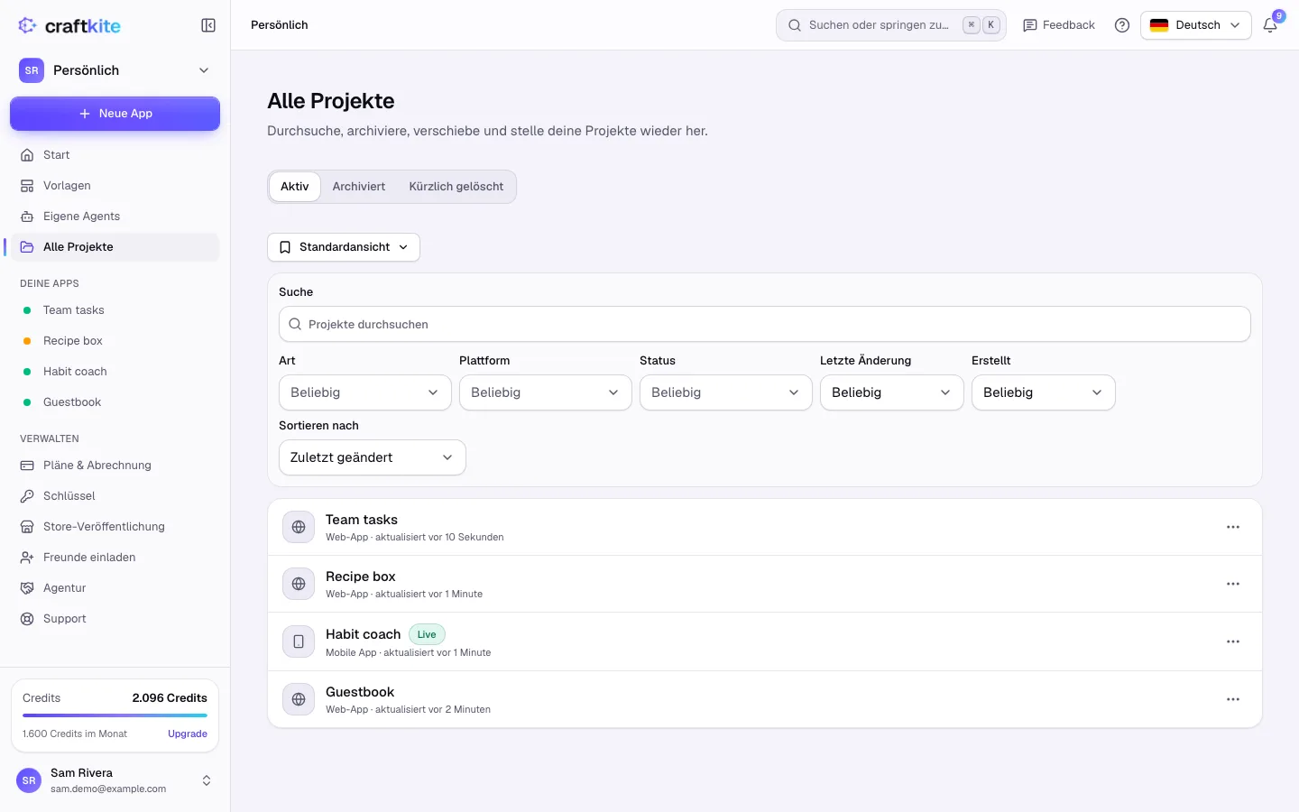The width and height of the screenshot is (1299, 812).
Task: Switch to the Archiviert tab
Action: pyautogui.click(x=359, y=187)
